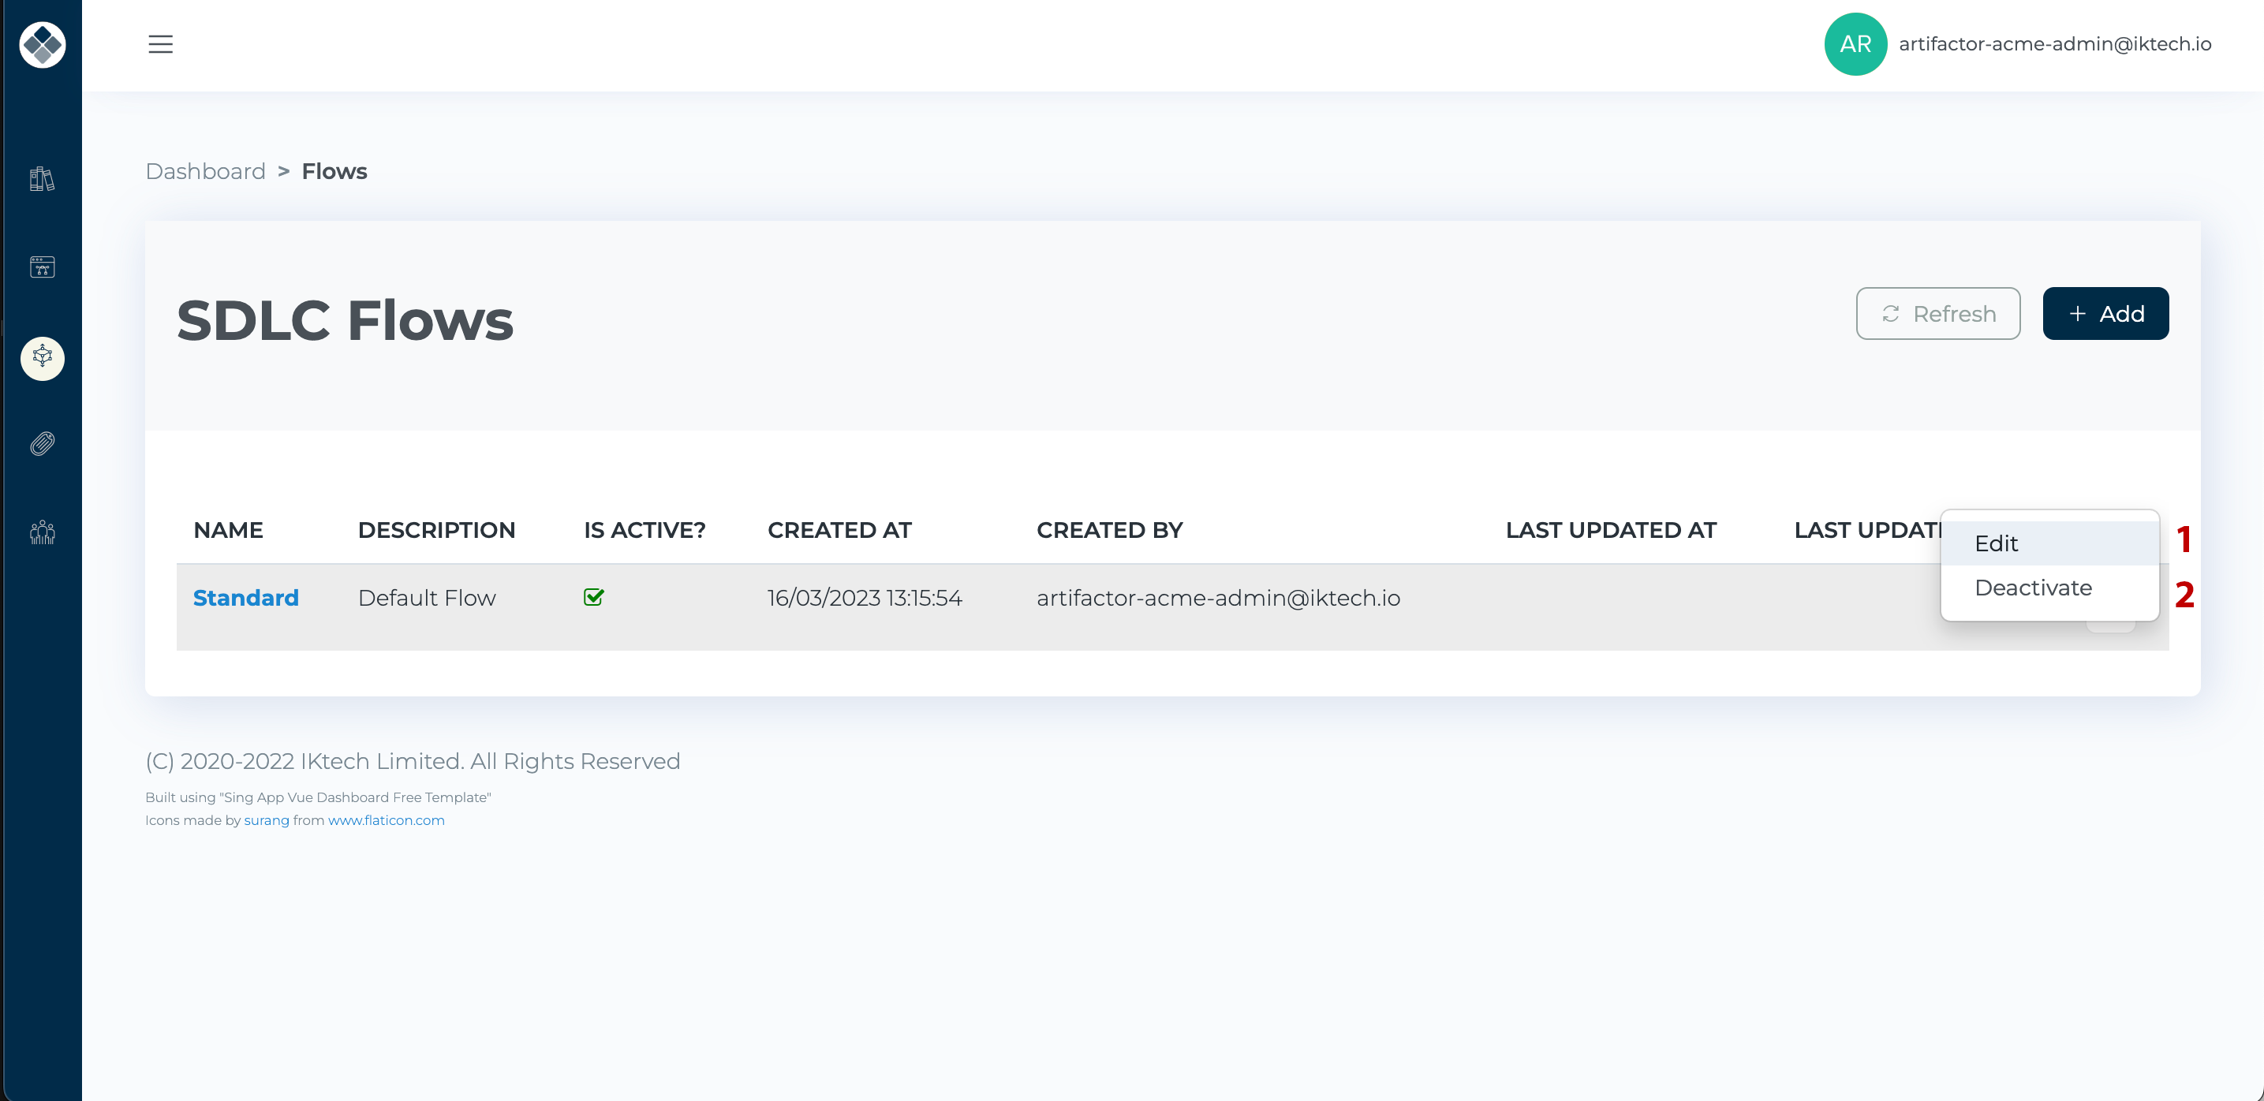The height and width of the screenshot is (1101, 2264).
Task: Open the Dashboard breadcrumb link
Action: tap(205, 170)
